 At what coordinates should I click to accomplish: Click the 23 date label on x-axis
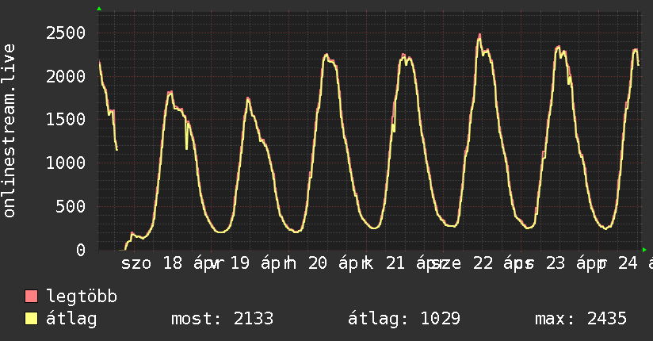point(556,263)
